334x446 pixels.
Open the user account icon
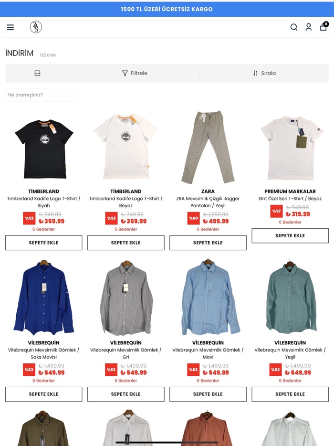[x=308, y=27]
